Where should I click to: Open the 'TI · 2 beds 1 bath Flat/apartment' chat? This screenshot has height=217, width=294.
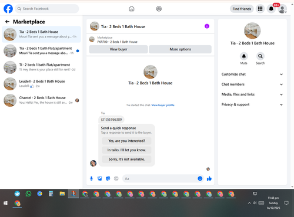click(x=41, y=67)
